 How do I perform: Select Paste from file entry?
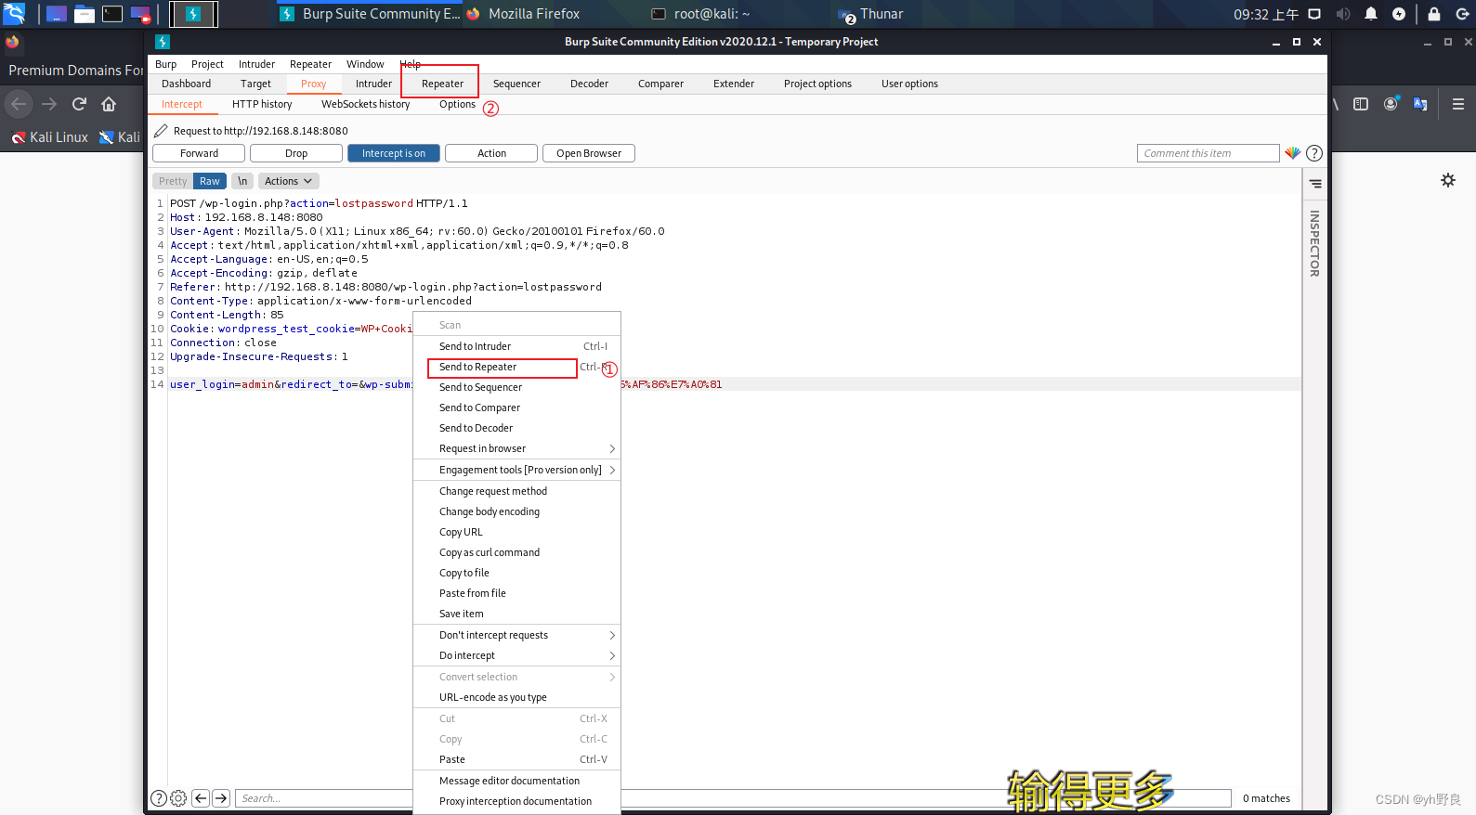(x=516, y=593)
